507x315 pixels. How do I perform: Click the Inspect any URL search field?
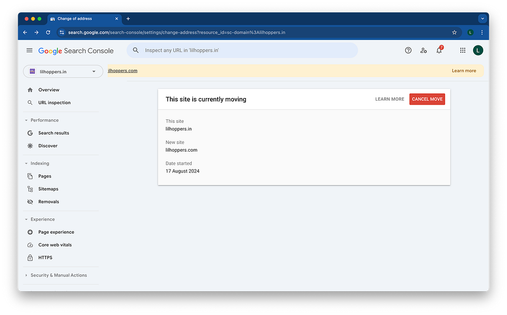pos(242,50)
